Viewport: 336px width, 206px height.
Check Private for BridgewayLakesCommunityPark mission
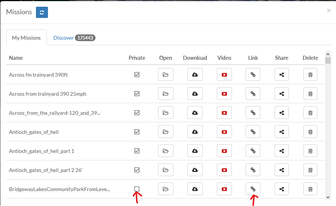coord(137,189)
